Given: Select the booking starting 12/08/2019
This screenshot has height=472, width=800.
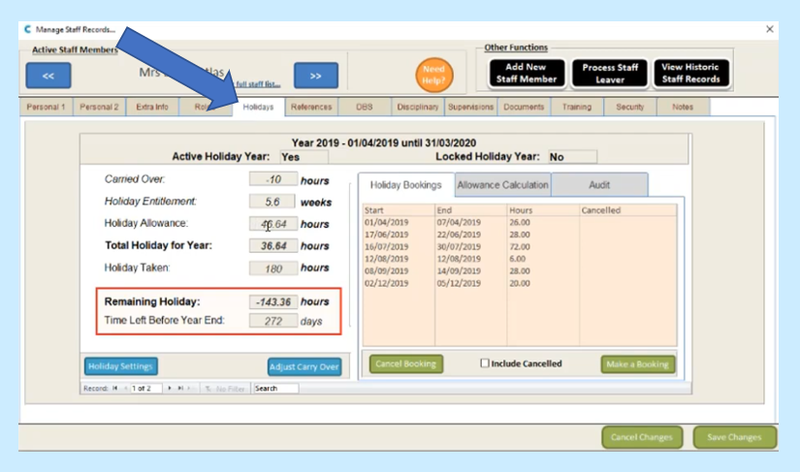Looking at the screenshot, I should [520, 259].
